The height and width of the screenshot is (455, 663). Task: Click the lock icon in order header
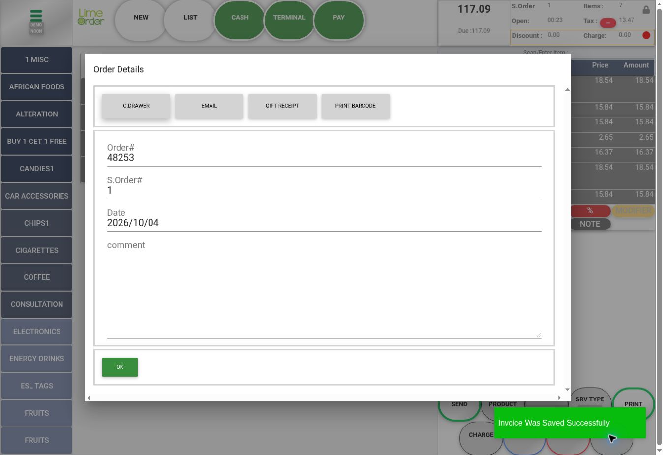point(646,10)
